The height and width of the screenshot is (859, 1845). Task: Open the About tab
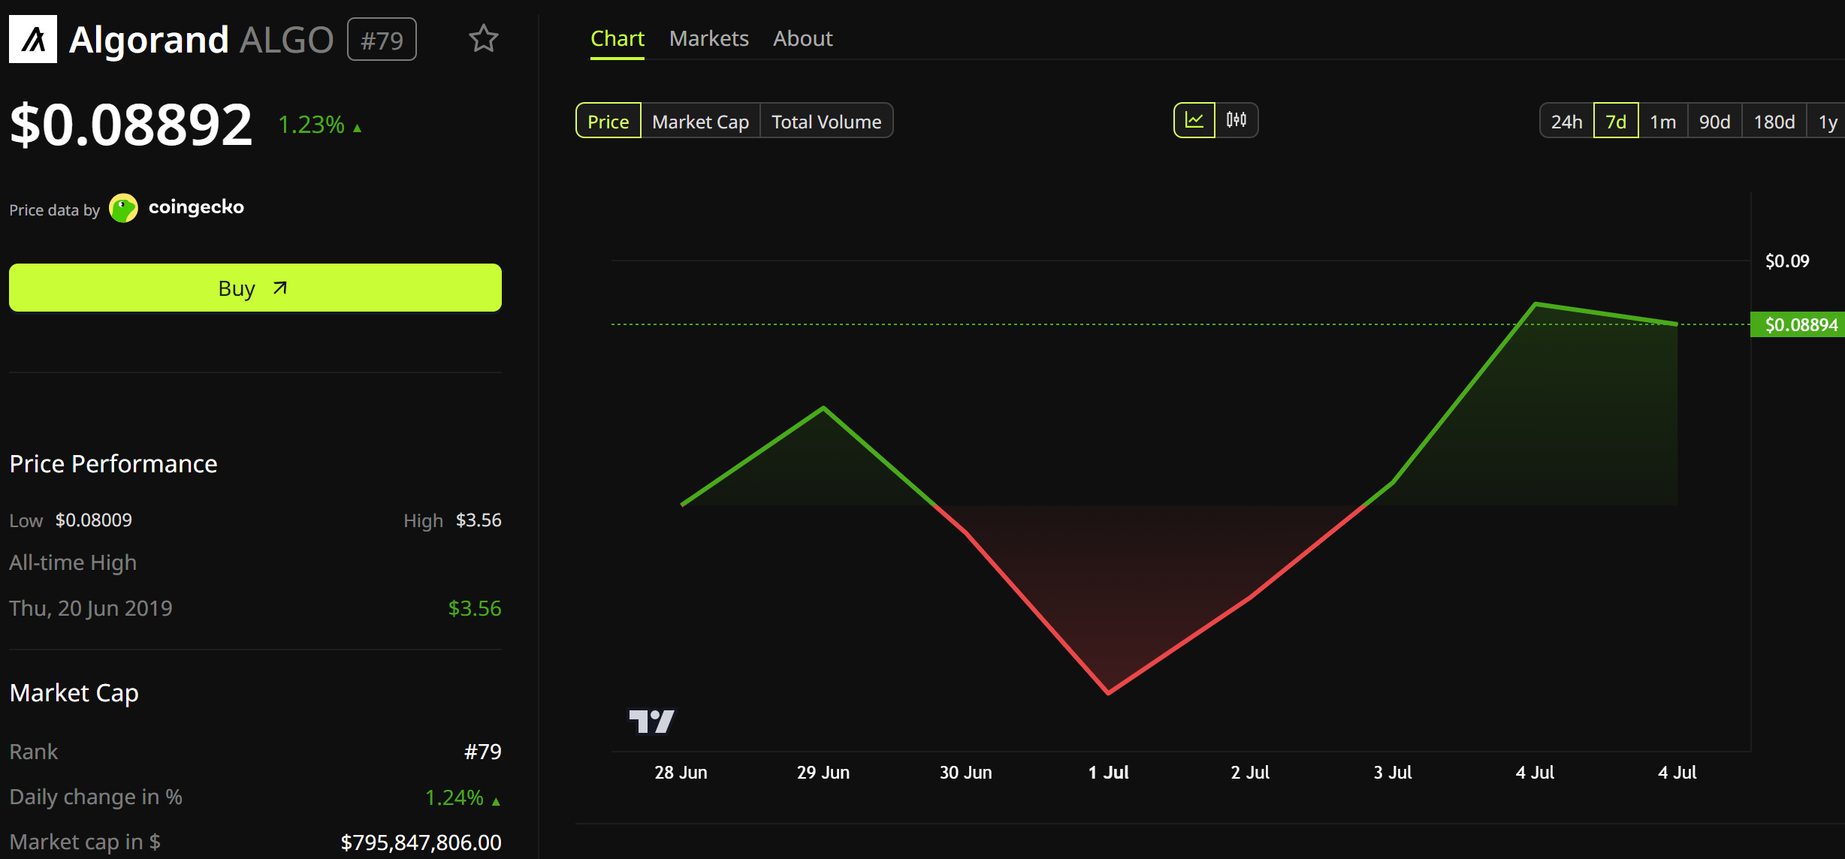click(803, 38)
